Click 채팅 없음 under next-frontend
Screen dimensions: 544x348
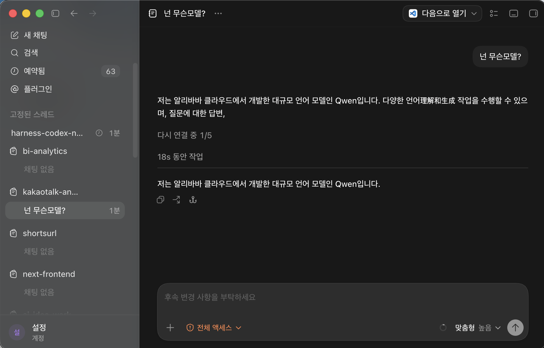(39, 292)
